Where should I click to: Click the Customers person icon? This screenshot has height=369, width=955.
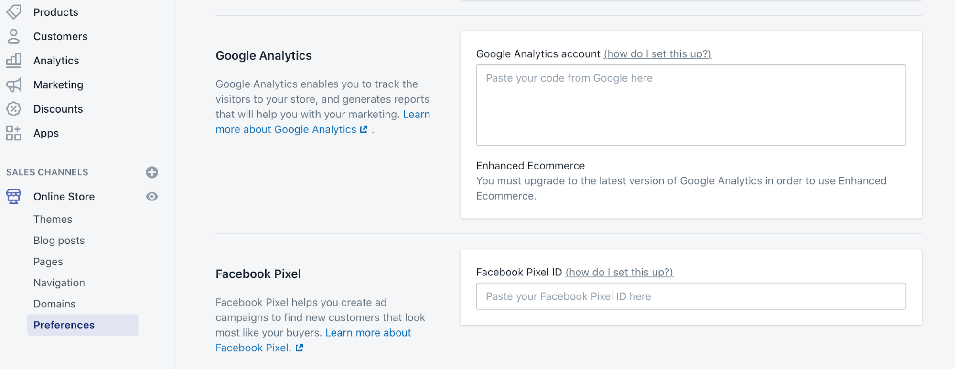click(14, 36)
